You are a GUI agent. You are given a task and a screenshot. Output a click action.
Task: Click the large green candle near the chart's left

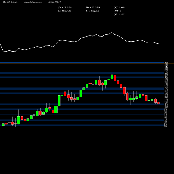pyautogui.click(x=18, y=120)
